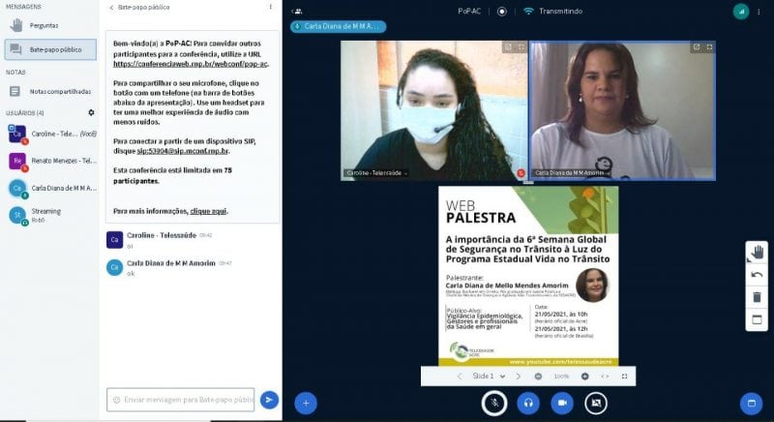
Task: Click the conferenciaweb.rnp.br invitation URL link
Action: click(190, 64)
